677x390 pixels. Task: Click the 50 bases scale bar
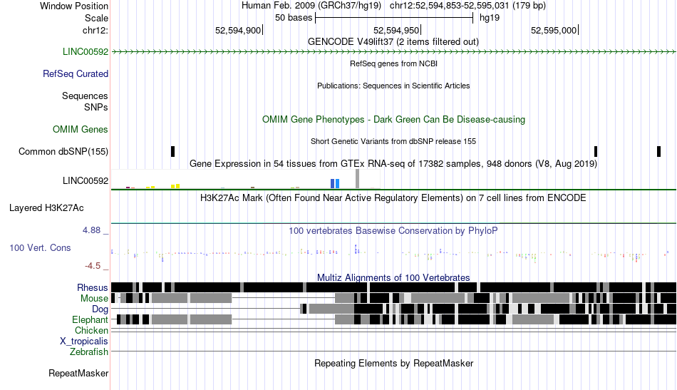pos(394,18)
